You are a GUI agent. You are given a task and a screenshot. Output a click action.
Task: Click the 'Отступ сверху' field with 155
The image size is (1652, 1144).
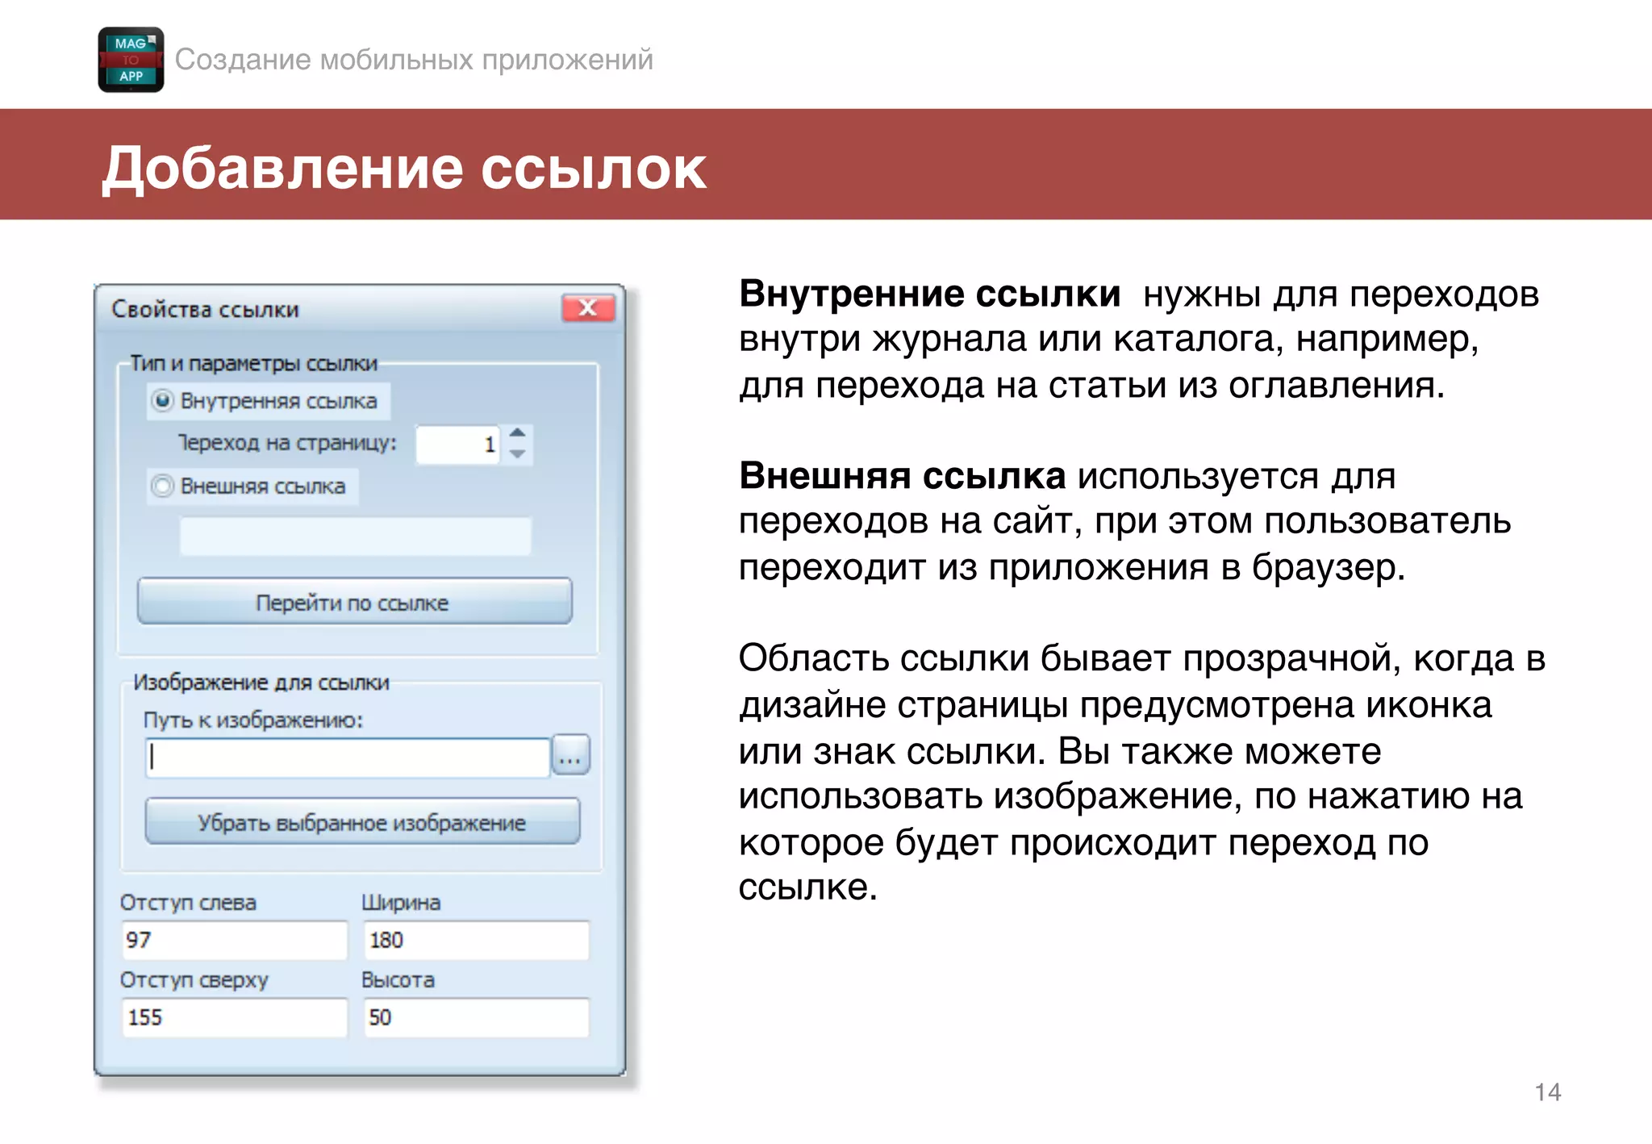[234, 1017]
